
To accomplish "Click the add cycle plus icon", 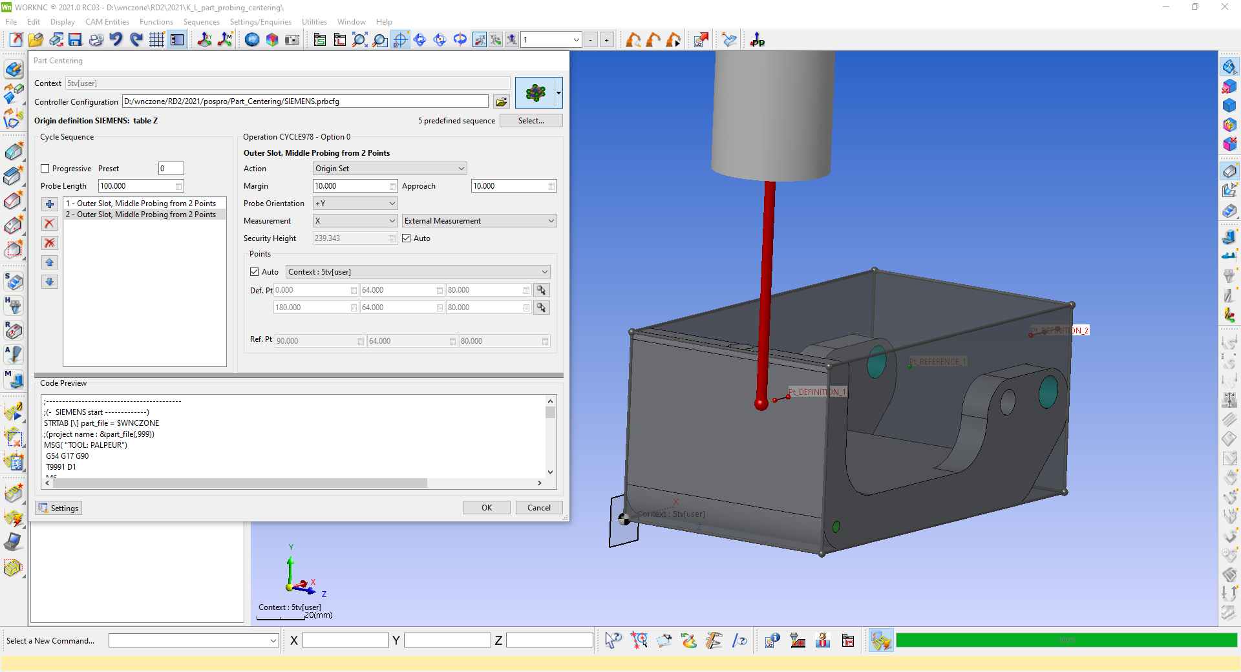I will click(x=50, y=204).
